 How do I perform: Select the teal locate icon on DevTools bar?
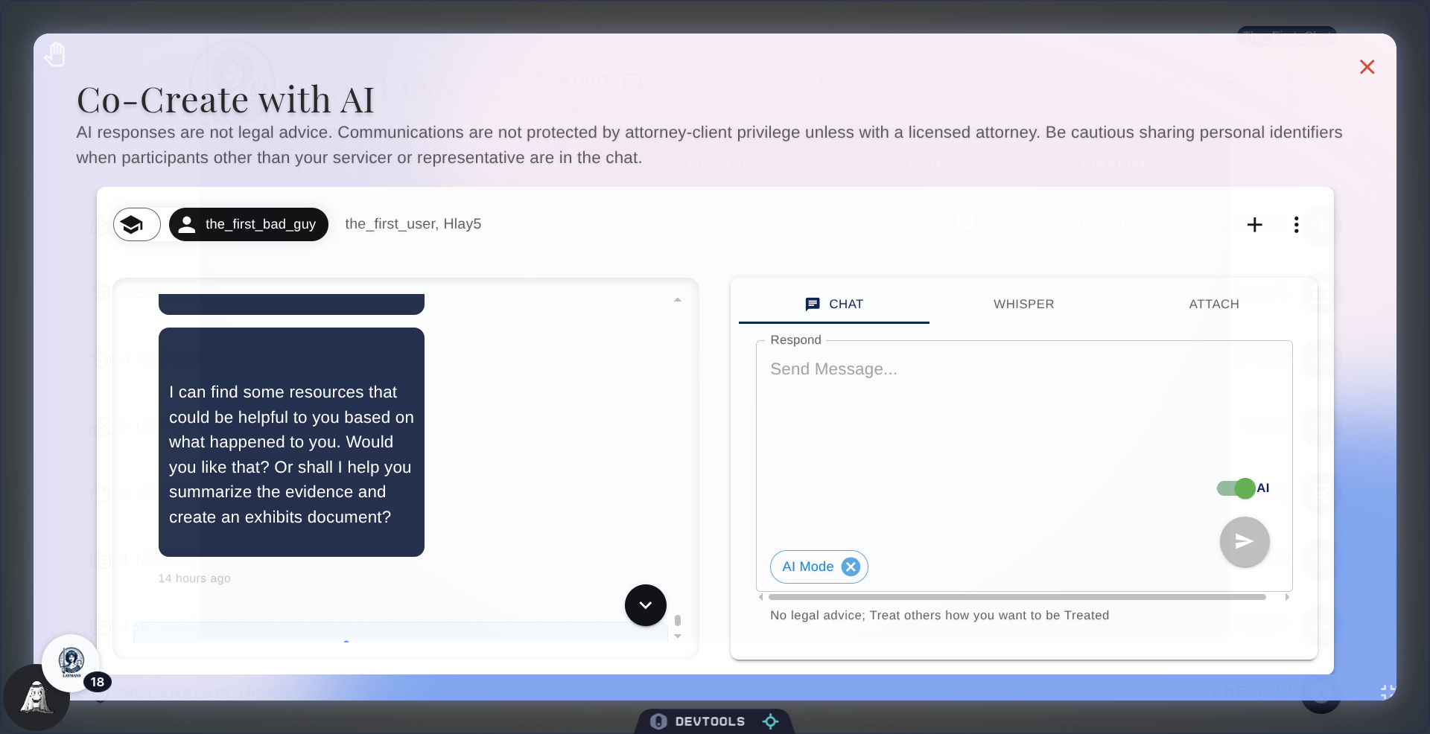coord(770,721)
